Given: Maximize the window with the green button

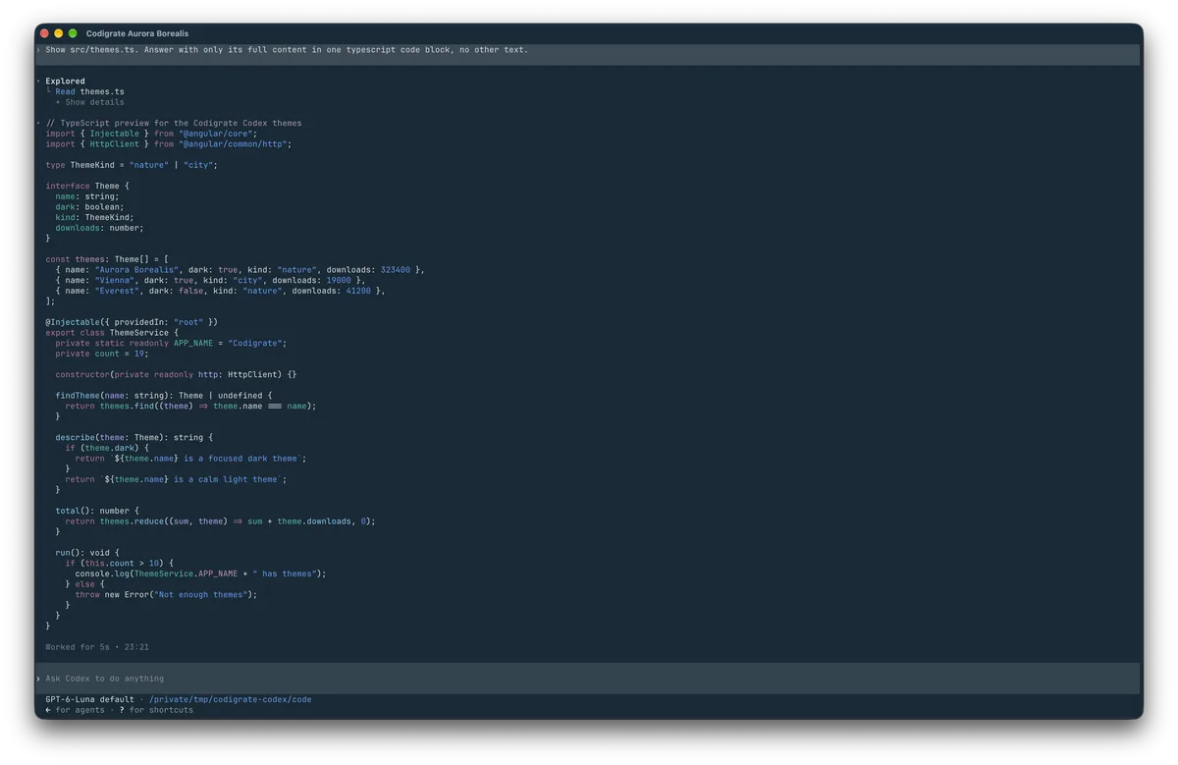Looking at the screenshot, I should click(x=73, y=33).
